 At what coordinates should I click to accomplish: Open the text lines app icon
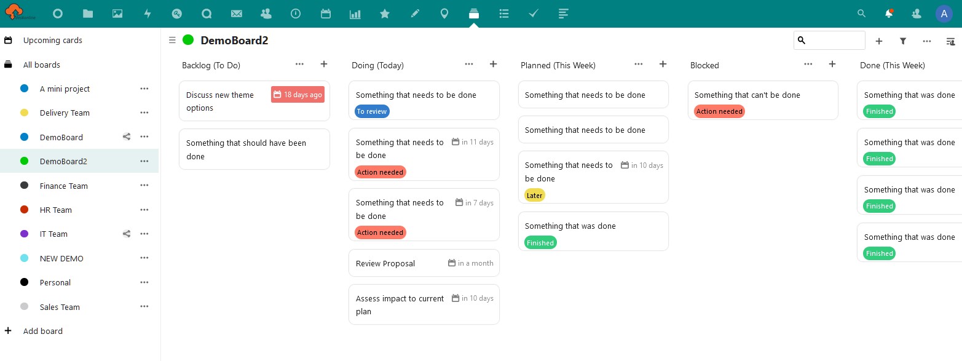tap(564, 14)
